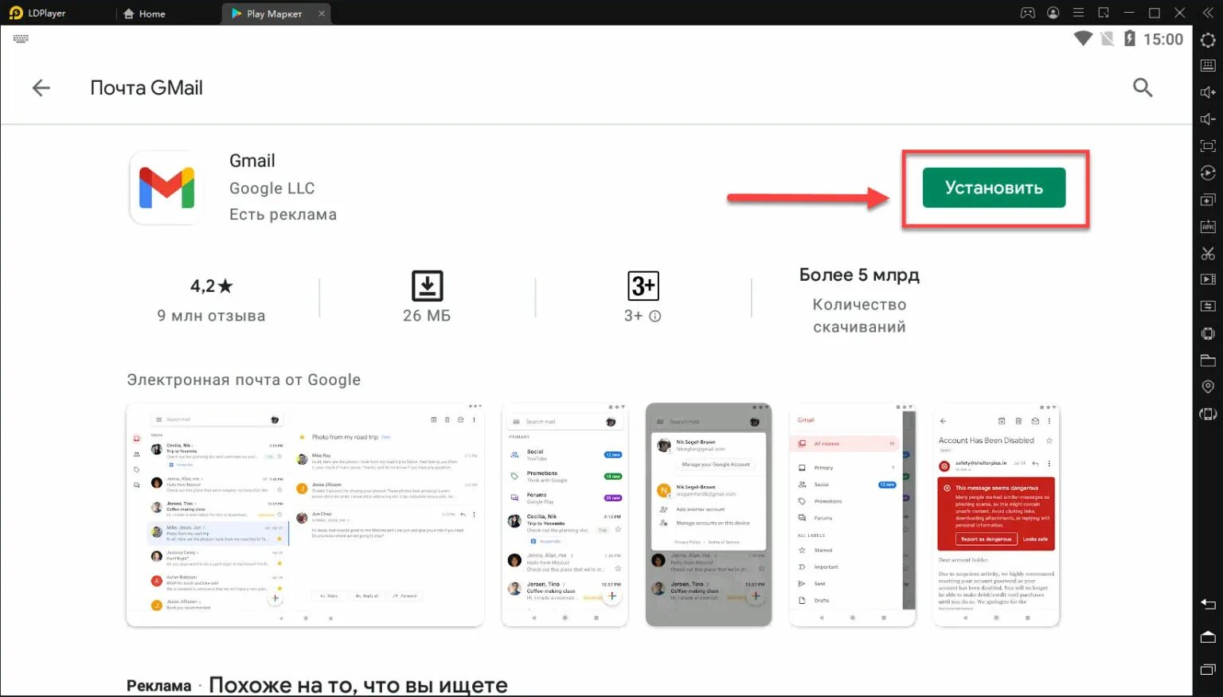Open the Google LLC developer link

272,189
